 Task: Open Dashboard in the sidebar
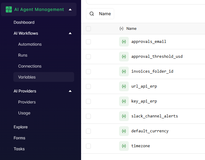24,23
